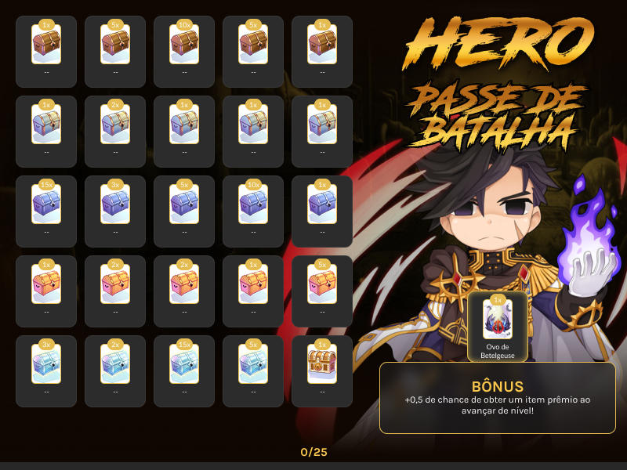The width and height of the screenshot is (627, 470).
Task: Select the 3x crystal chest reward
Action: pos(46,371)
